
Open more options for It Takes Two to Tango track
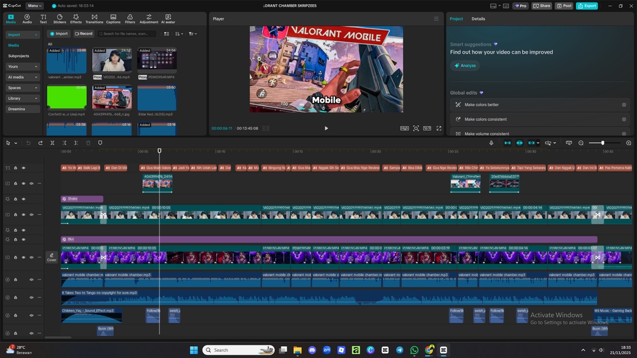click(39, 297)
